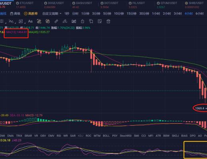This screenshot has height=159, width=207.
Task: Open the DOT/USDT ticker tab
Action: (109, 5)
